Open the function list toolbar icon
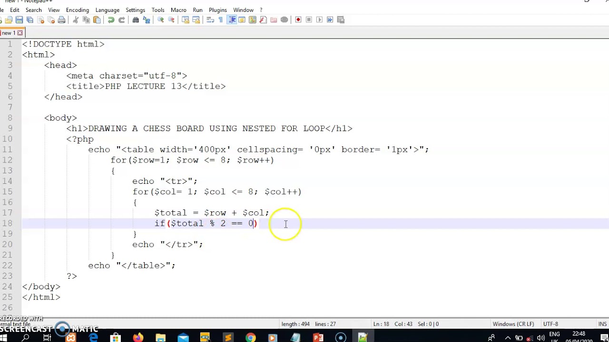 pyautogui.click(x=263, y=19)
